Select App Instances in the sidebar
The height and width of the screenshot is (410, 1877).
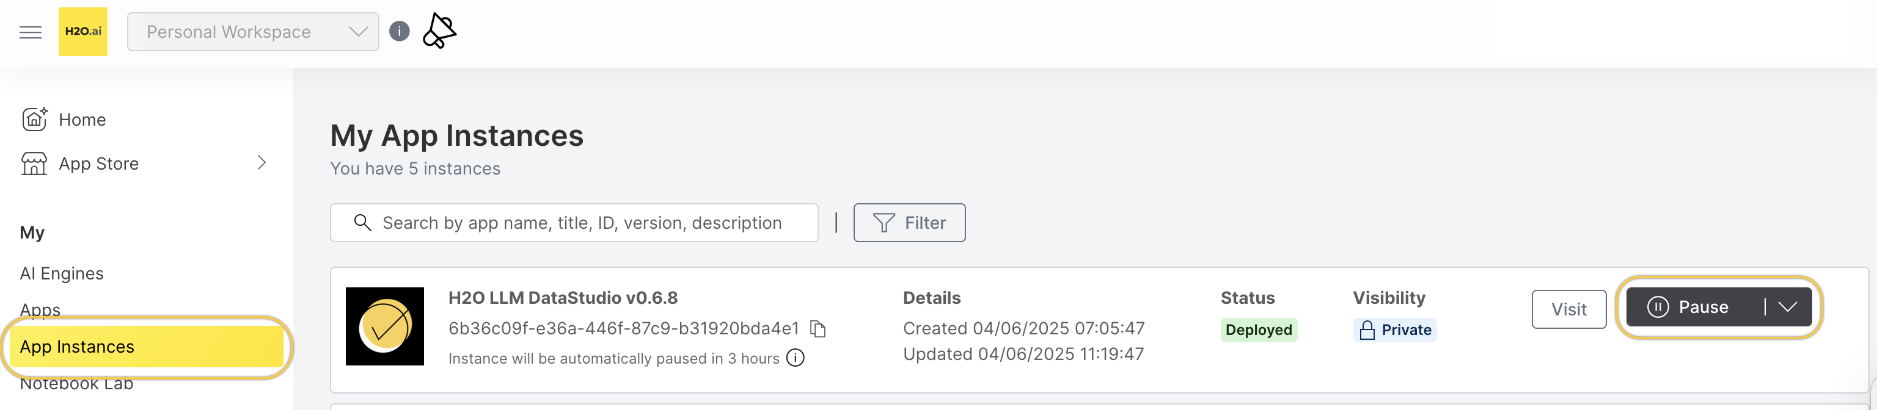pyautogui.click(x=76, y=347)
